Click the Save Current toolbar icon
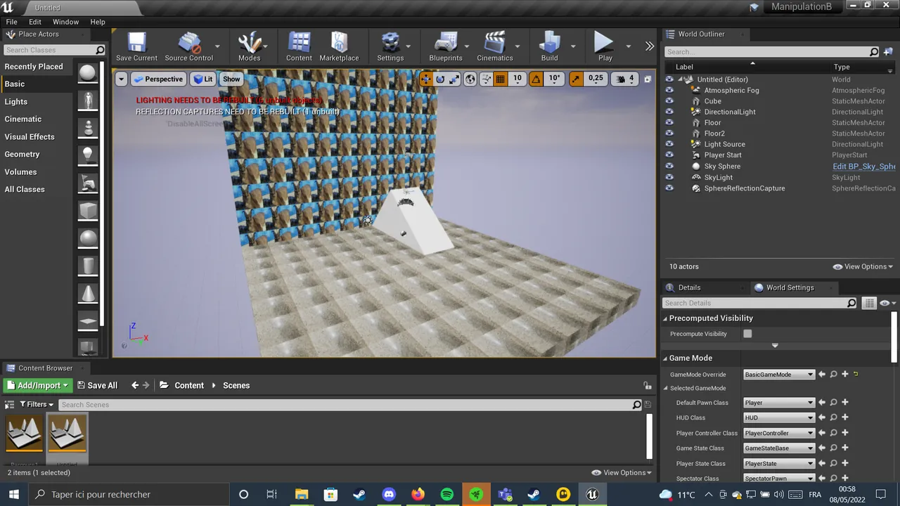 [x=136, y=47]
